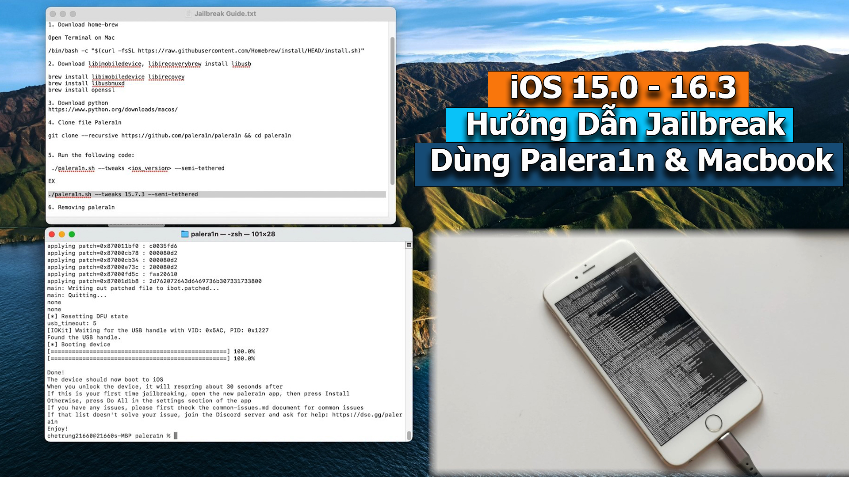Viewport: 849px width, 477px height.
Task: Click Terminal line 'applying patch=0x87000e73c : 200080d2'
Action: click(112, 267)
